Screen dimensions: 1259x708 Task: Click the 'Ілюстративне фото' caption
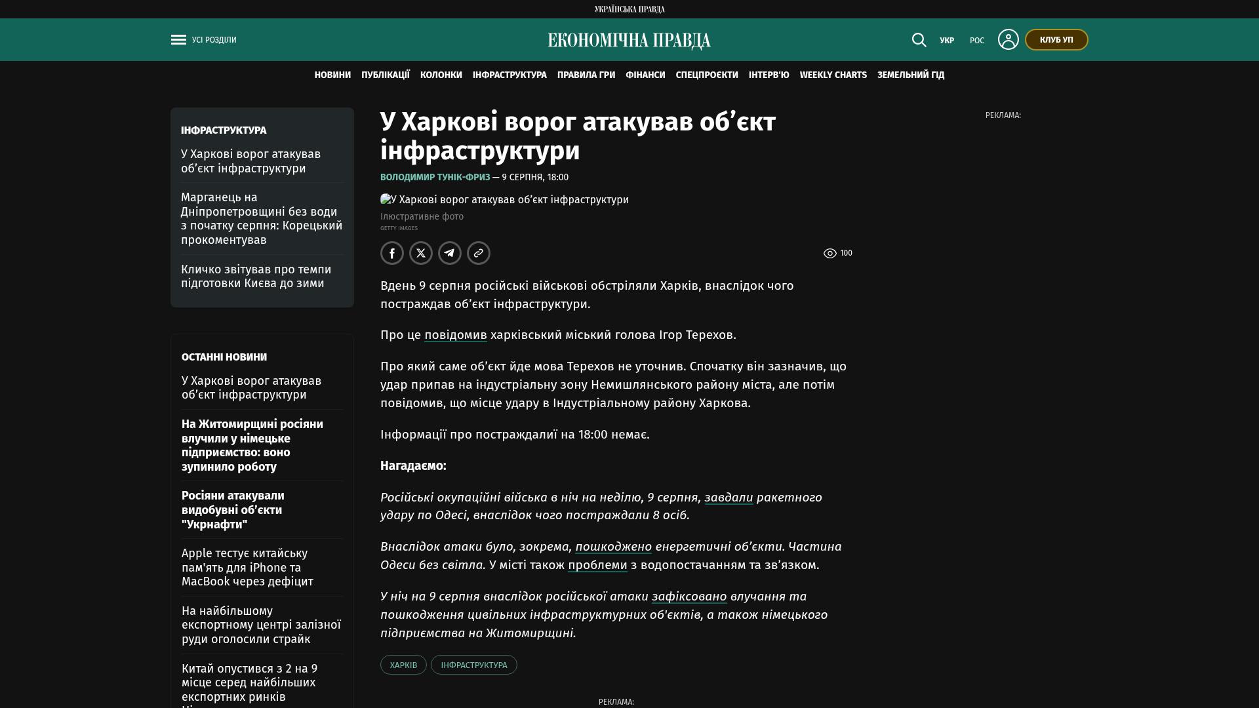pos(422,217)
